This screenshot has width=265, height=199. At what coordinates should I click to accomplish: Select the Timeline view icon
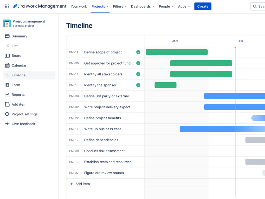coord(7,75)
